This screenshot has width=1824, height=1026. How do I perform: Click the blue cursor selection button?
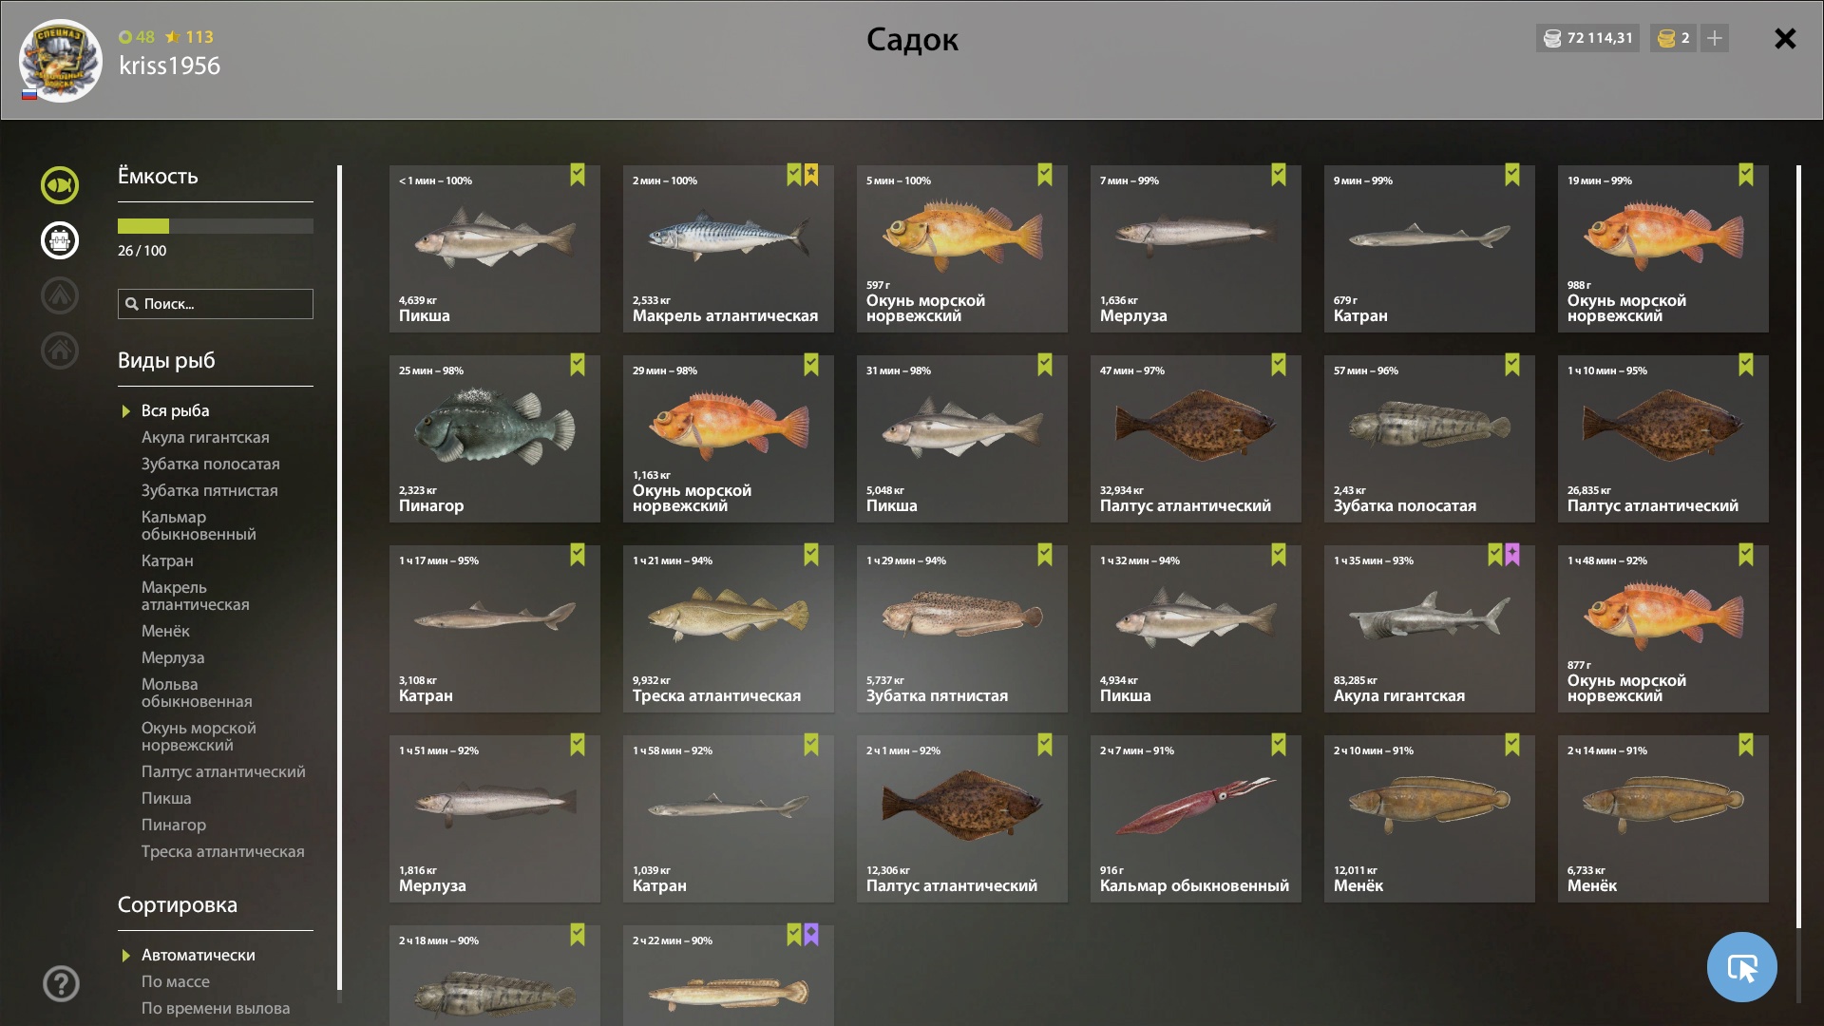[x=1741, y=967]
